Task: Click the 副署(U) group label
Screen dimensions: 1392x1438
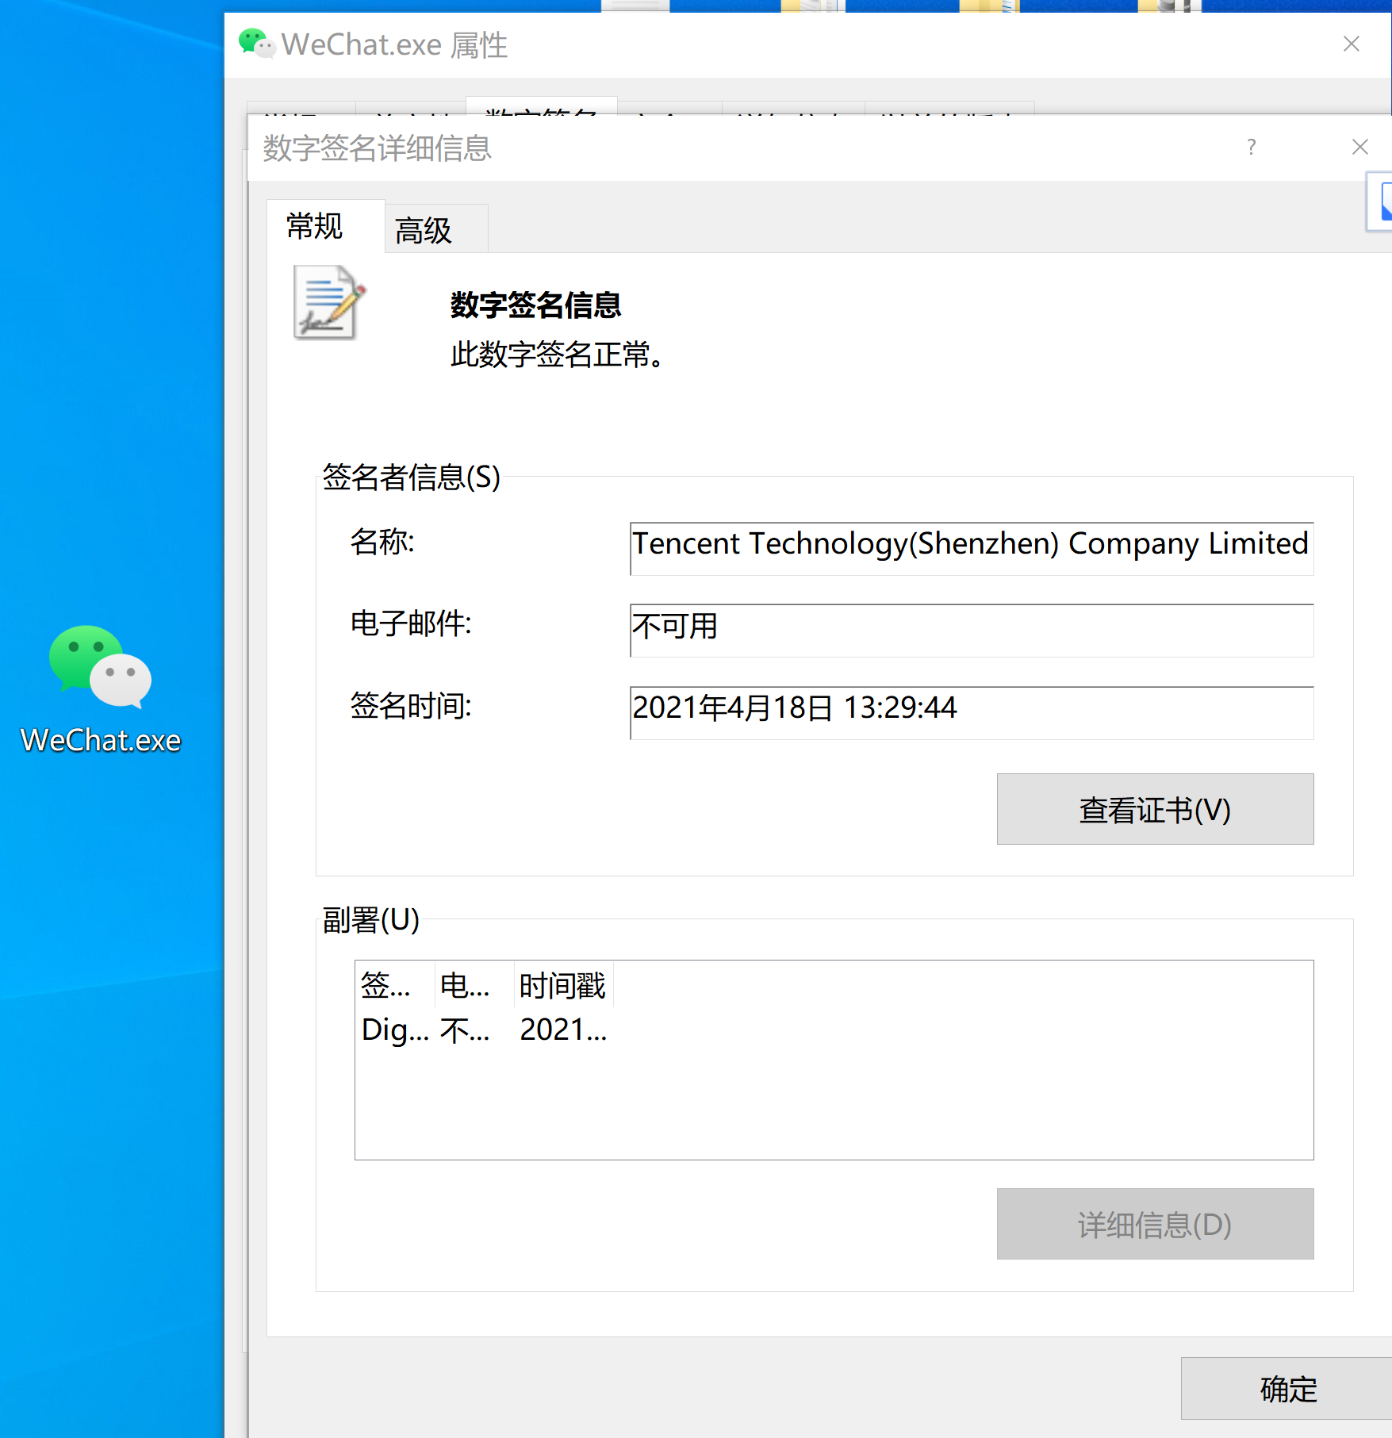Action: coord(370,920)
